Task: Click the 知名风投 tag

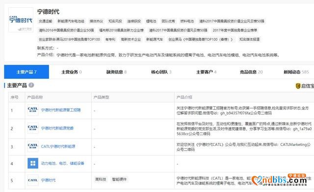Action: [x=115, y=21]
